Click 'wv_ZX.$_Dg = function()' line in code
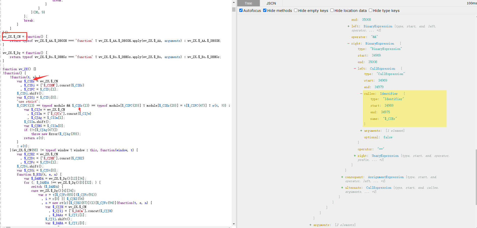477x228 pixels. tap(25, 53)
